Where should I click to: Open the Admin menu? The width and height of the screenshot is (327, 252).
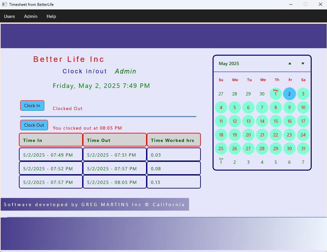point(30,16)
